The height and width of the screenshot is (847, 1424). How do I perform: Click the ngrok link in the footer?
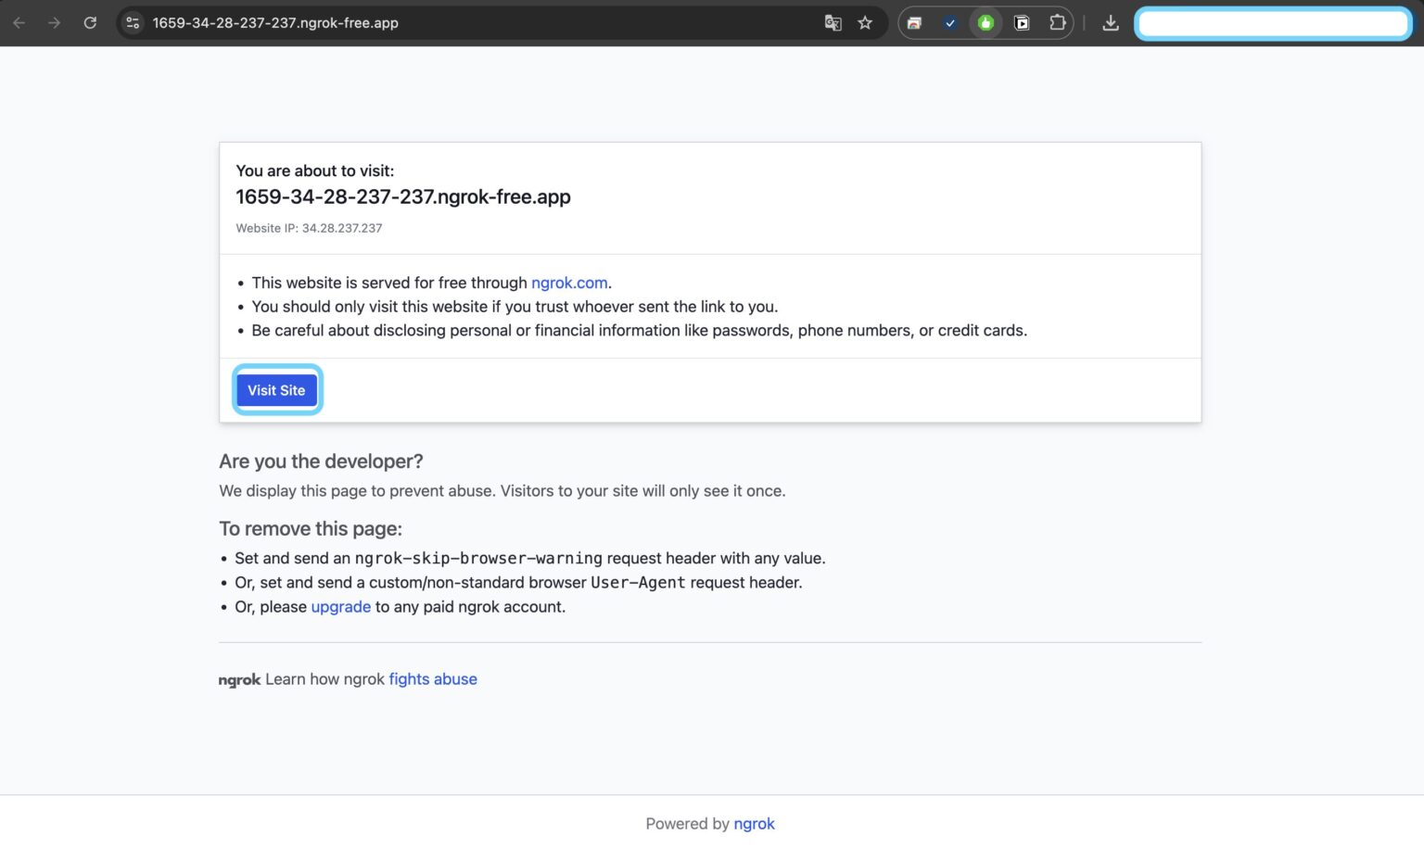(x=754, y=823)
